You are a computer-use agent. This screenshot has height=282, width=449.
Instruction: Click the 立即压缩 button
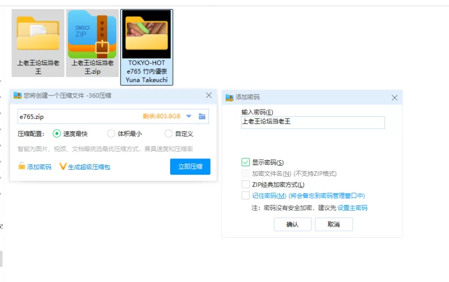tap(190, 166)
